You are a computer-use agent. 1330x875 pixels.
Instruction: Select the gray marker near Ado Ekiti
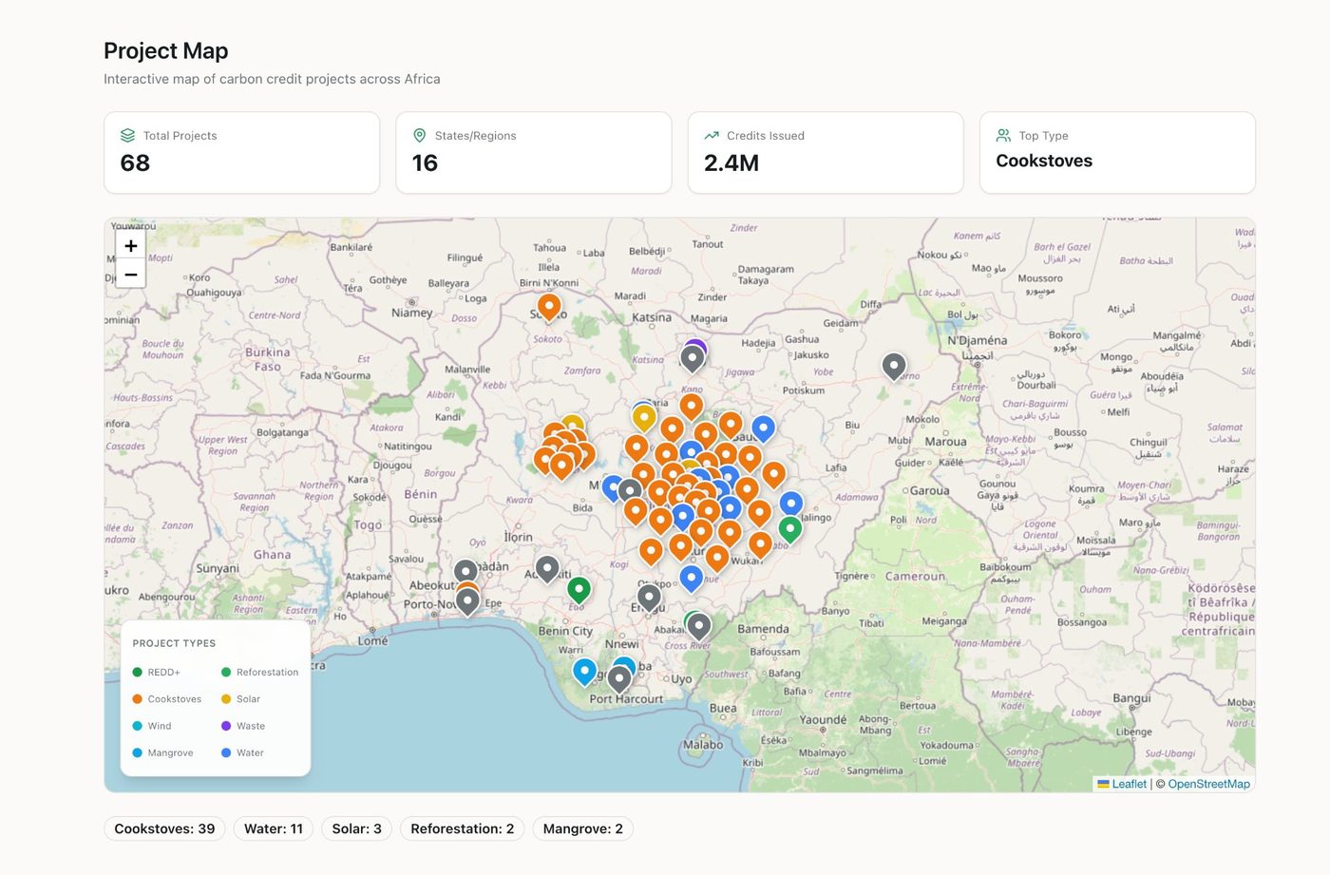547,569
